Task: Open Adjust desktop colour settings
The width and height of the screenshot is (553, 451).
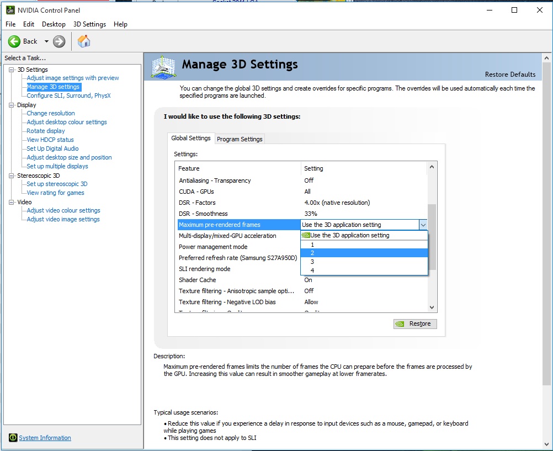Action: click(67, 122)
